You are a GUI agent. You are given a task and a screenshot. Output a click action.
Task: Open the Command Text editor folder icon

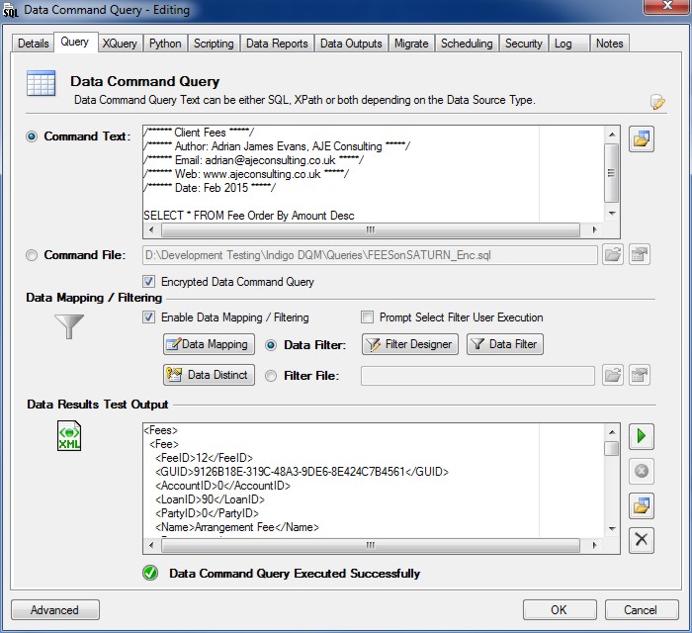tap(641, 138)
